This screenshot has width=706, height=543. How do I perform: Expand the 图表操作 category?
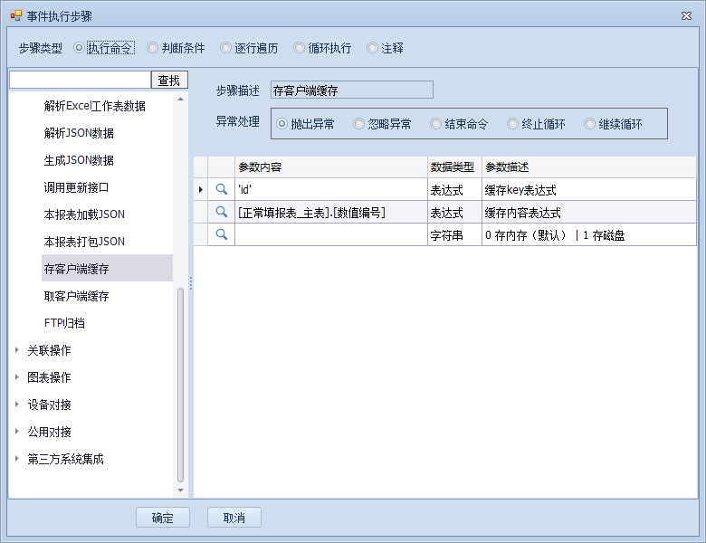coord(17,377)
